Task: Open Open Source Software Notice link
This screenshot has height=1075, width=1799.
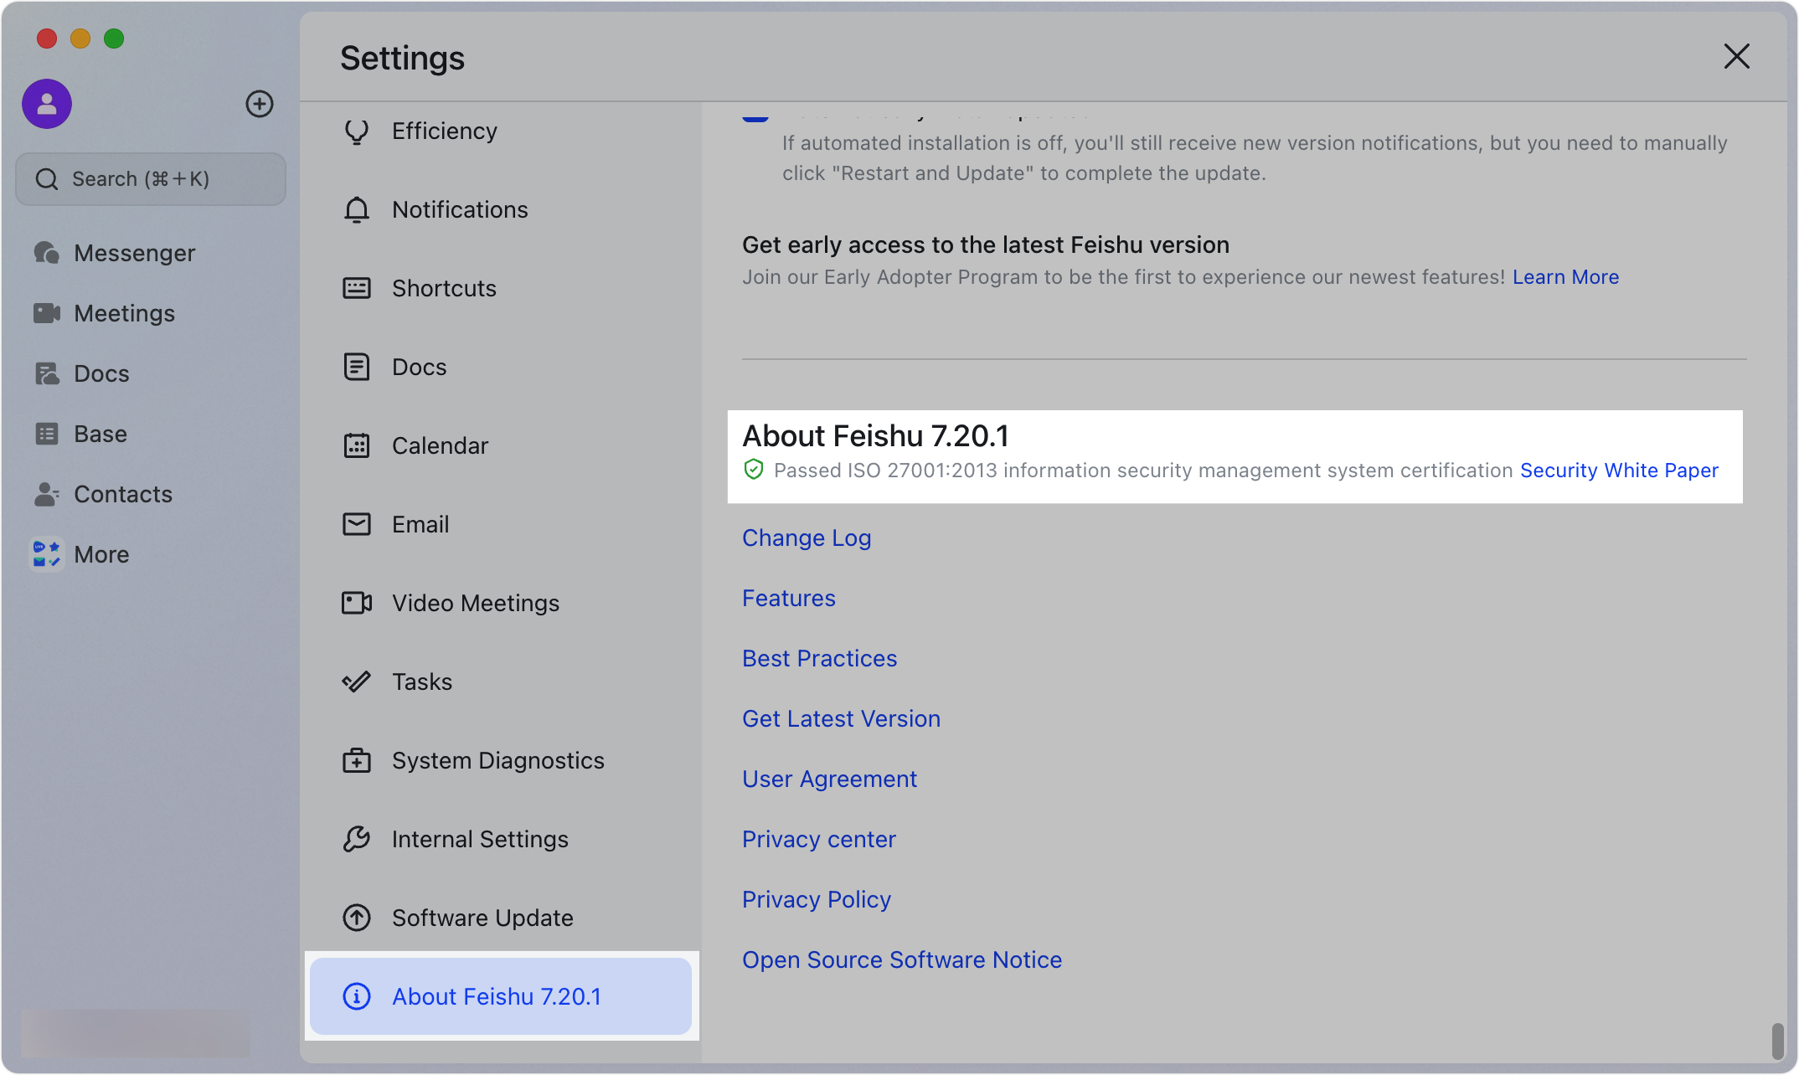Action: pyautogui.click(x=901, y=960)
